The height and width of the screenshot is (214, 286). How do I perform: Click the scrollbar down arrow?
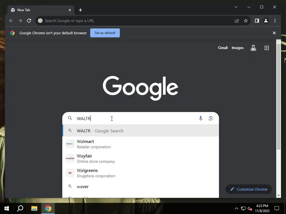pos(278,195)
